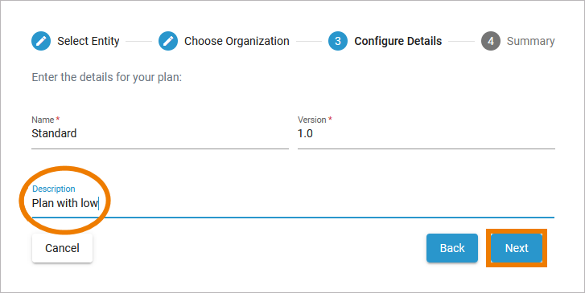Focus the Name field containing Standard
This screenshot has height=293, width=585.
160,133
